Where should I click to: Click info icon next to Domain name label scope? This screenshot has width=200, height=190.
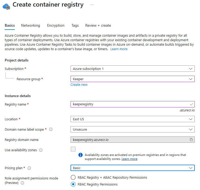tap(51, 130)
